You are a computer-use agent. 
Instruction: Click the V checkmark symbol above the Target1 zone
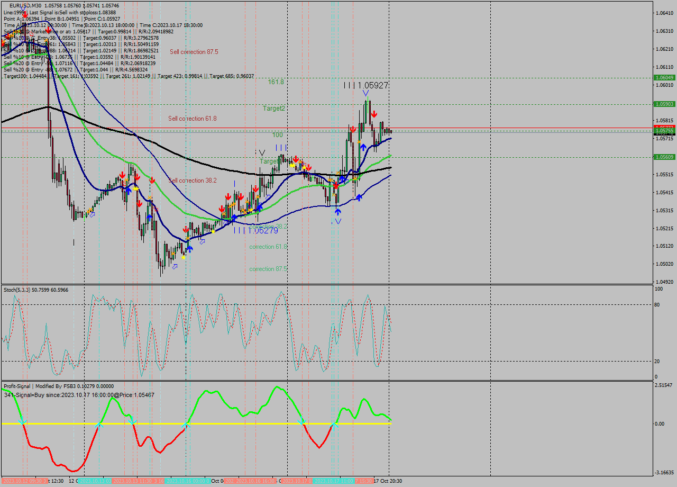click(261, 154)
